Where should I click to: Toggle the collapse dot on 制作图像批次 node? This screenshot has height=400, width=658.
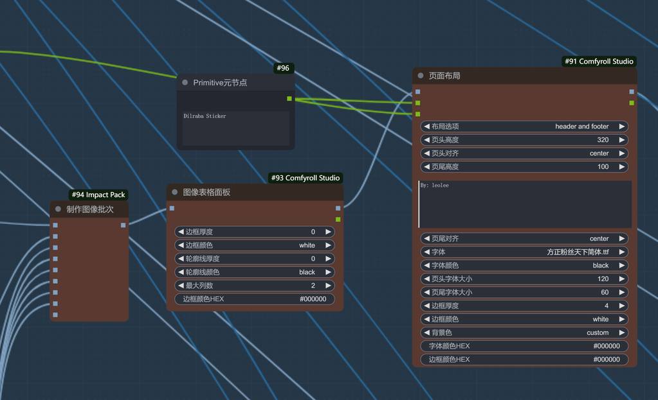tap(58, 209)
